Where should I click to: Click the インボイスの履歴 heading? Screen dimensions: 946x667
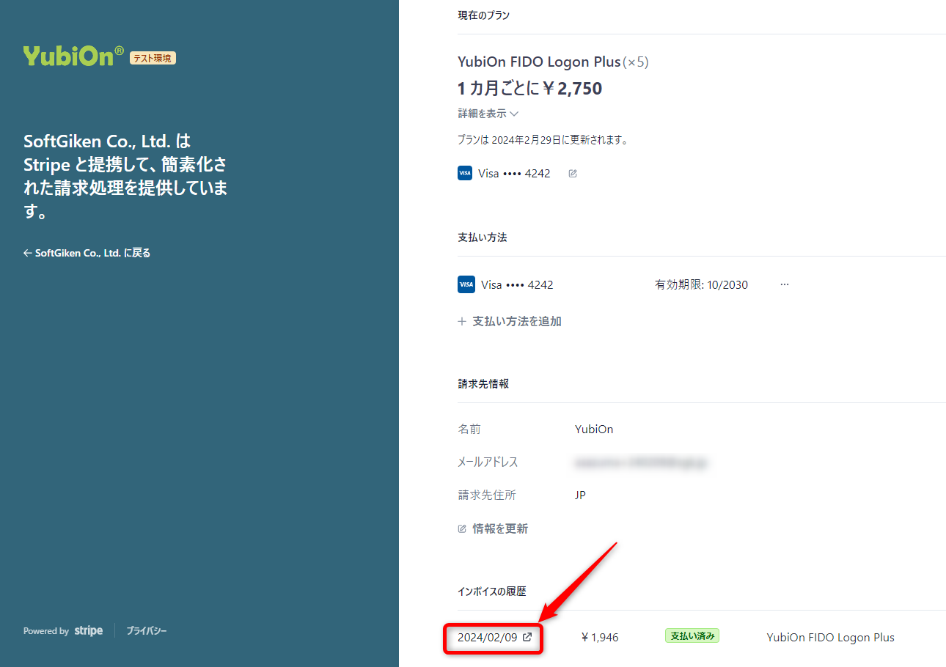tap(492, 592)
